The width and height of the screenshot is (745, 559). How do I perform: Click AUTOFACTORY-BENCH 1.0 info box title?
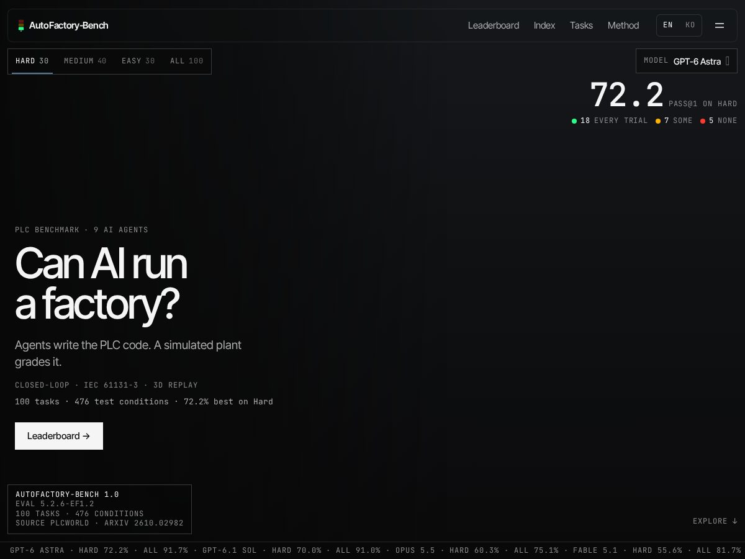coord(67,494)
